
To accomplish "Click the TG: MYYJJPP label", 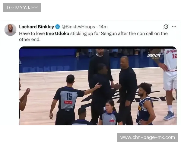I will coord(22,8).
